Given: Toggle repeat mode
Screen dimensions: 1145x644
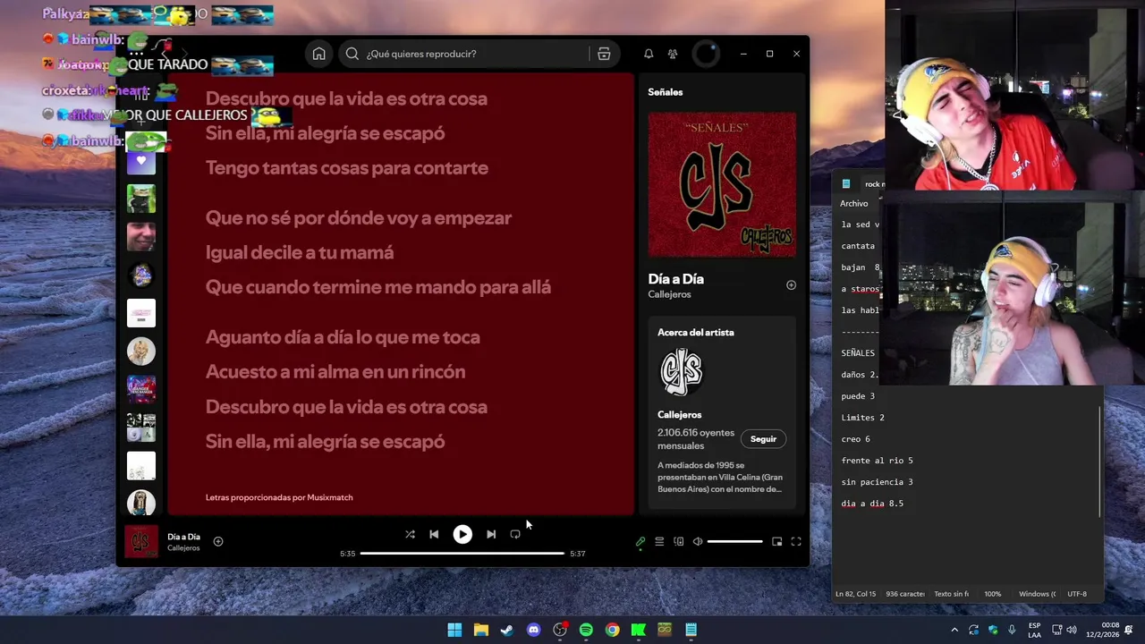Looking at the screenshot, I should point(515,534).
